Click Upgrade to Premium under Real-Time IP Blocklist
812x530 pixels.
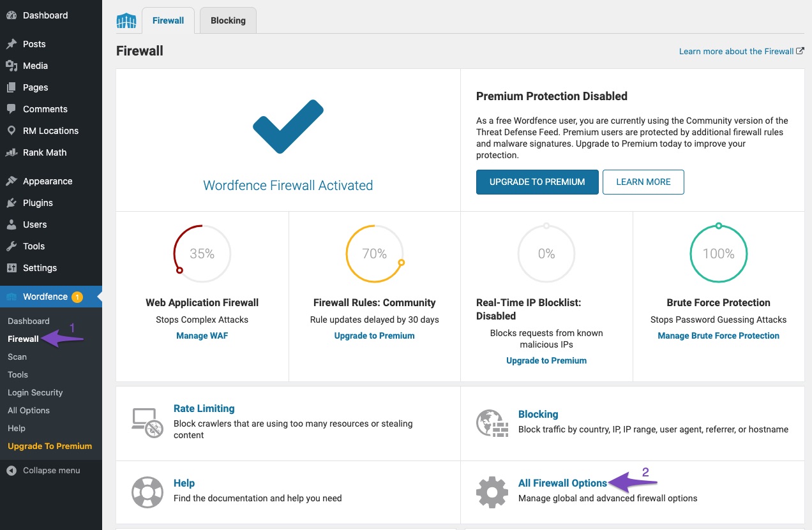pyautogui.click(x=546, y=360)
